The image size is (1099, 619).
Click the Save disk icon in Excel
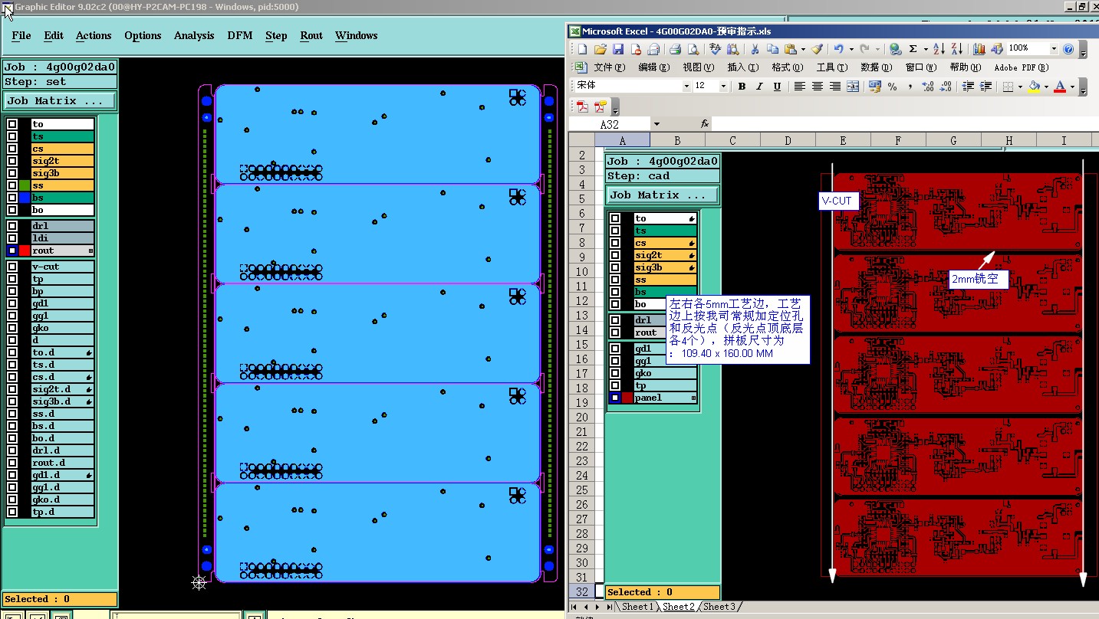point(618,49)
